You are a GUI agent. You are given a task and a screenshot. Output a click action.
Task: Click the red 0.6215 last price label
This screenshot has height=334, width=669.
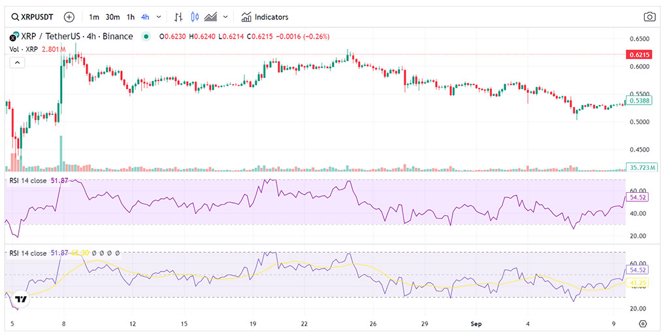click(x=638, y=55)
